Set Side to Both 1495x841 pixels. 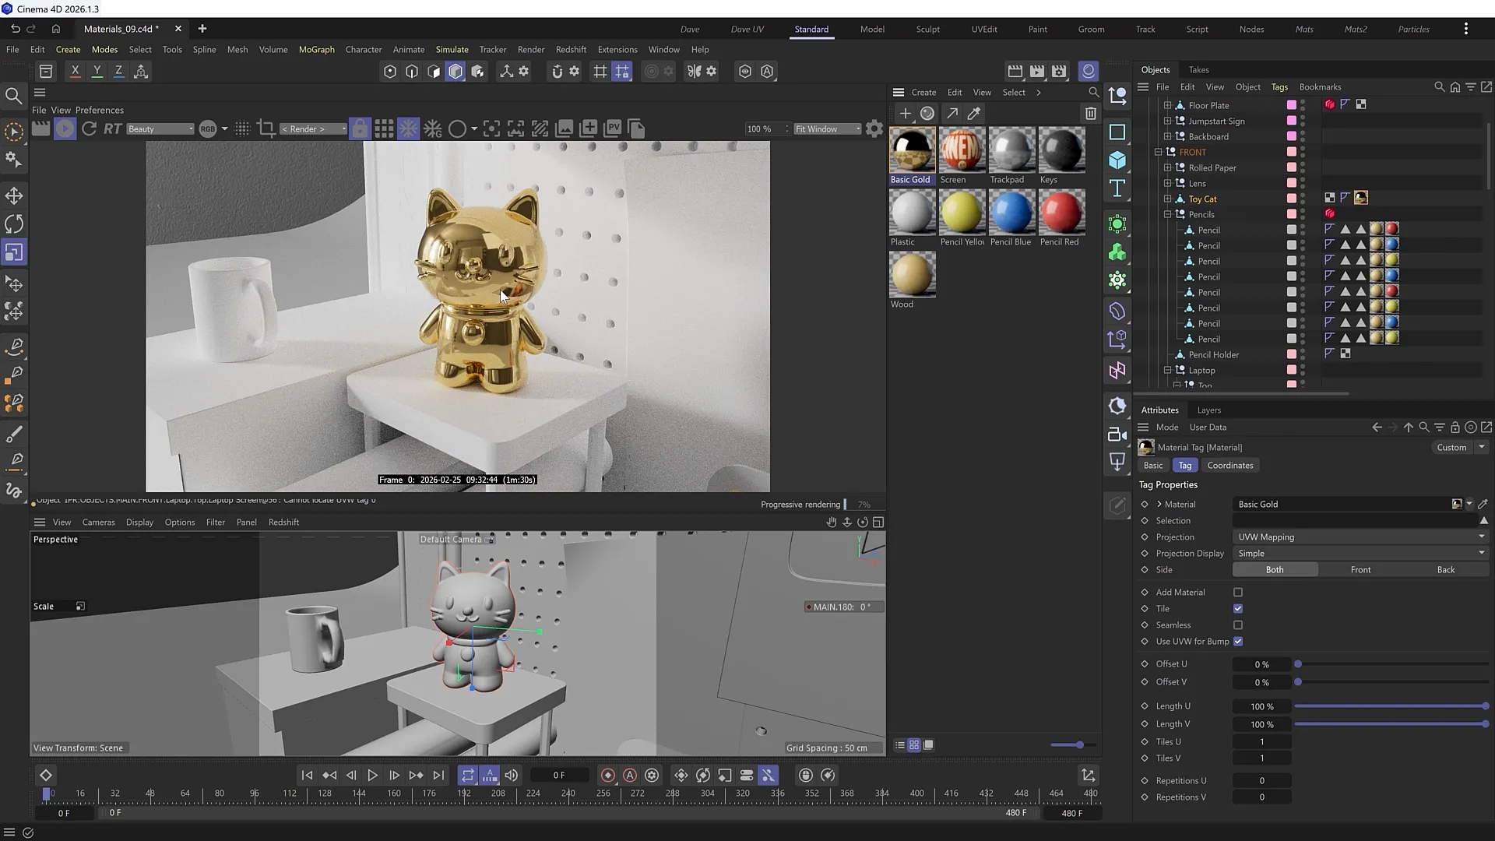[x=1275, y=570]
